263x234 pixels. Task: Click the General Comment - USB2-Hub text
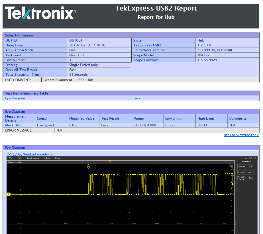click(68, 80)
